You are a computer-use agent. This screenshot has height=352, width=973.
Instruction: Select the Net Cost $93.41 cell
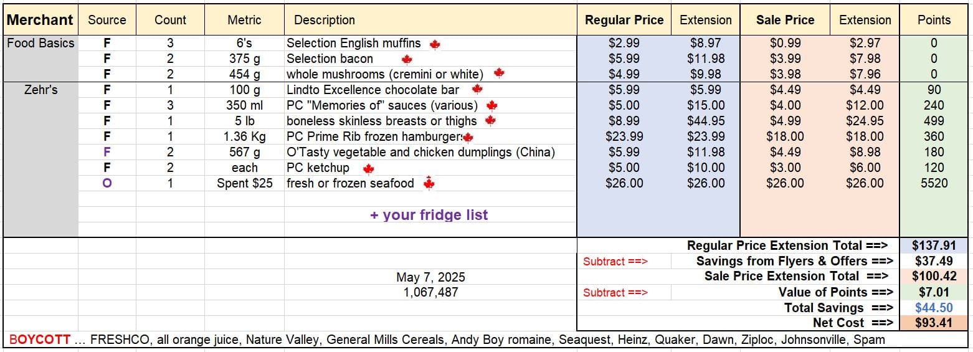click(934, 323)
